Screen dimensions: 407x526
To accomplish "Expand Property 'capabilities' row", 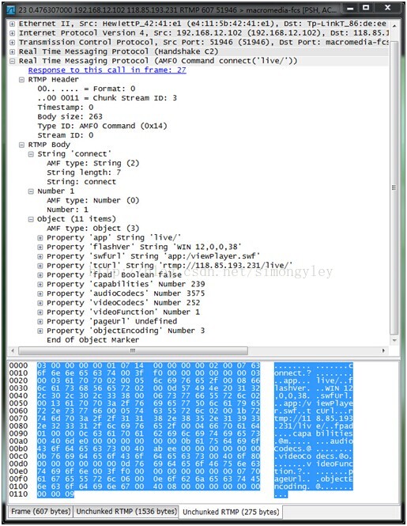I will (x=40, y=285).
